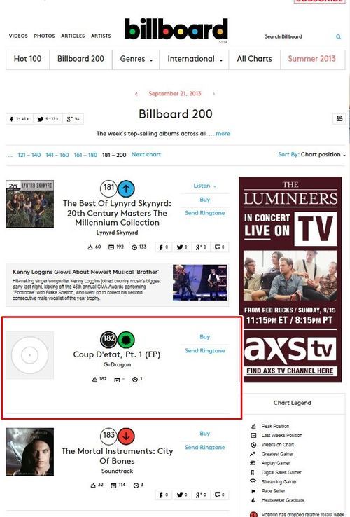This screenshot has height=517, width=350.
Task: Go to previous chart week arrow
Action: (136, 94)
